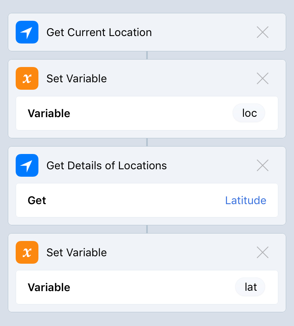The width and height of the screenshot is (294, 326).
Task: Click the Get Current Location arrow icon
Action: click(27, 32)
